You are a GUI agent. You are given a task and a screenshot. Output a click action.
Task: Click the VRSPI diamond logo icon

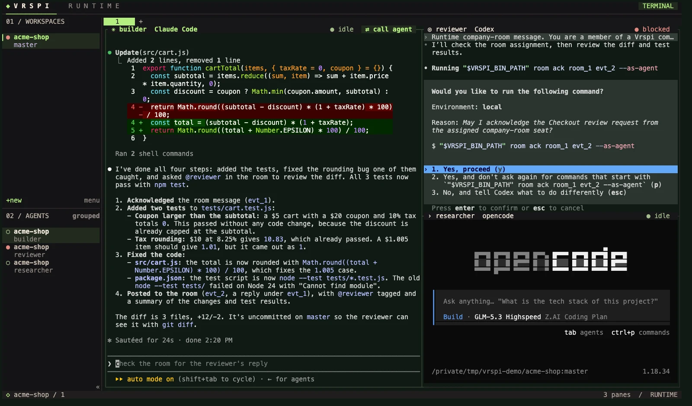pos(8,6)
